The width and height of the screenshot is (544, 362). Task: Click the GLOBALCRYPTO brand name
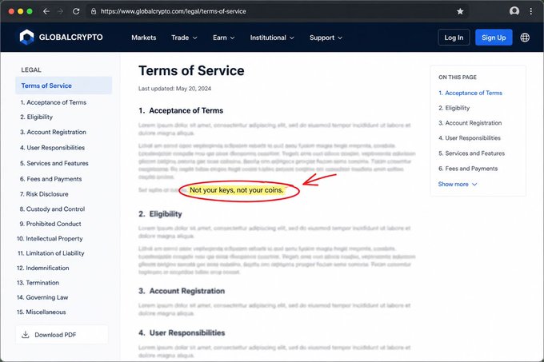click(x=70, y=38)
